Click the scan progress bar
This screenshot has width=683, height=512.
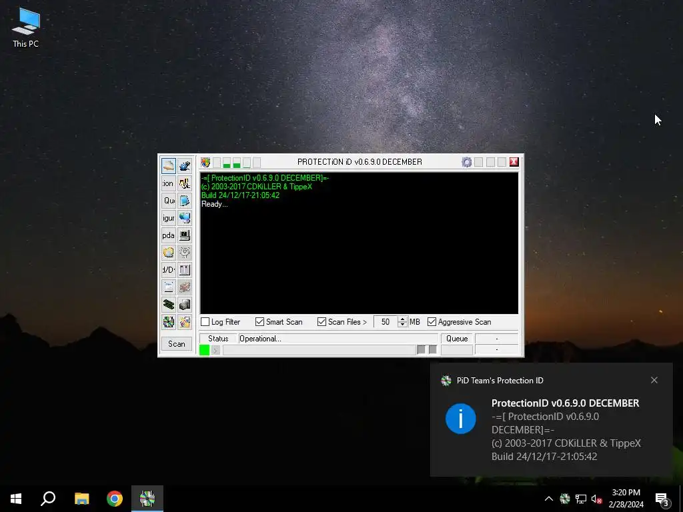coord(319,350)
